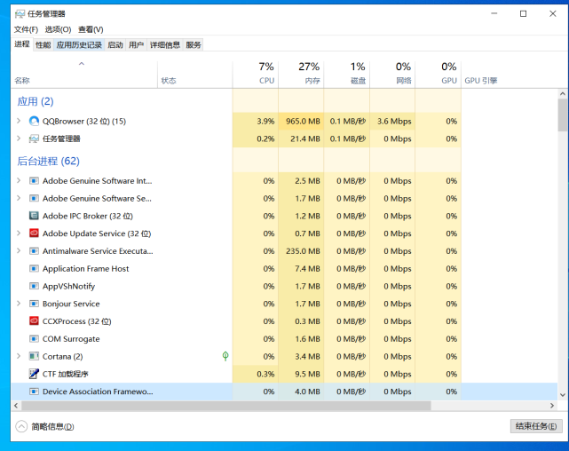Switch to the 性能 tab

click(x=43, y=45)
